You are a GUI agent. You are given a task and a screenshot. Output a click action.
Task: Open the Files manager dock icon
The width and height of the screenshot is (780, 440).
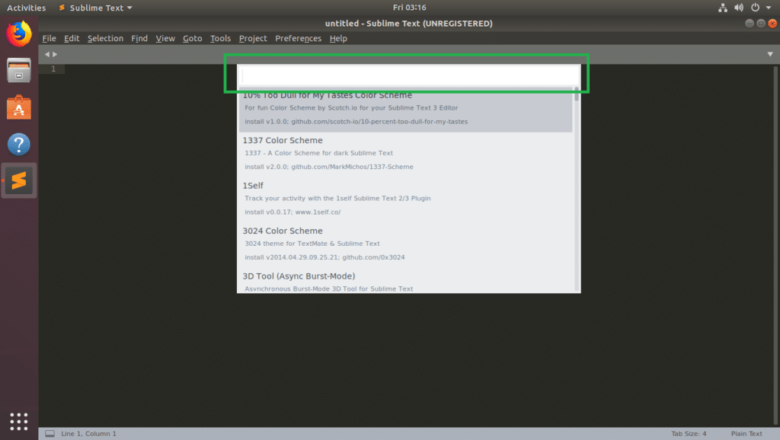(x=18, y=70)
